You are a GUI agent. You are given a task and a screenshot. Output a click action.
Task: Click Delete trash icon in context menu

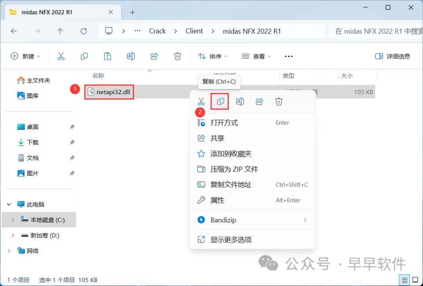pyautogui.click(x=279, y=102)
